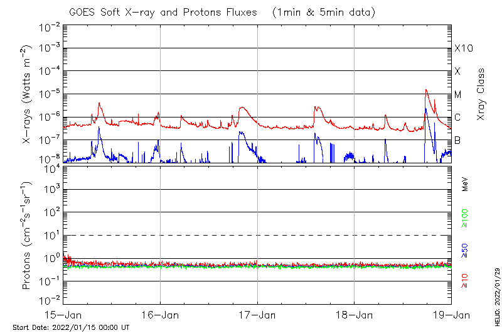The width and height of the screenshot is (502, 333).
Task: Select the 18-Jan date on the time axis
Action: coord(355,315)
